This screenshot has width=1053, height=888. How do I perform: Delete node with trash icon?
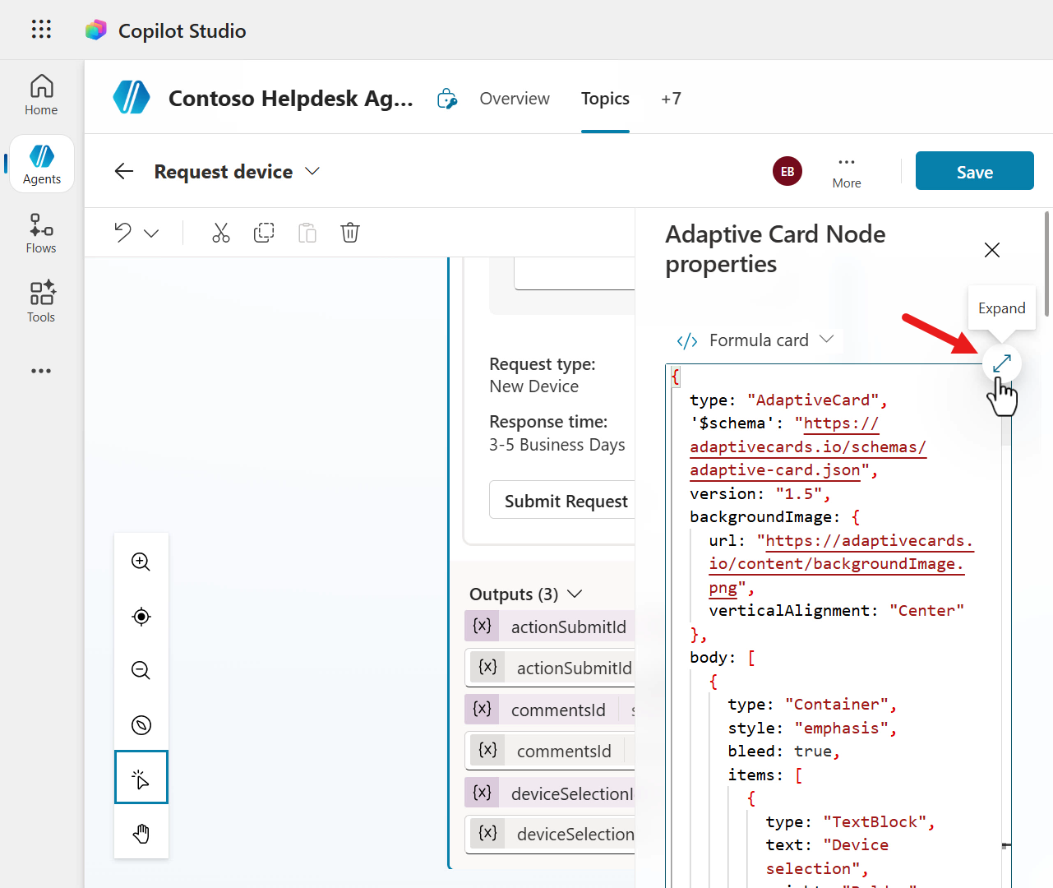click(350, 233)
